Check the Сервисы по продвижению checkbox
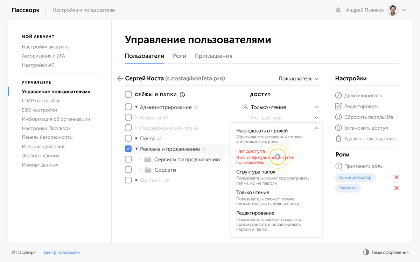420x262 pixels. click(x=128, y=159)
